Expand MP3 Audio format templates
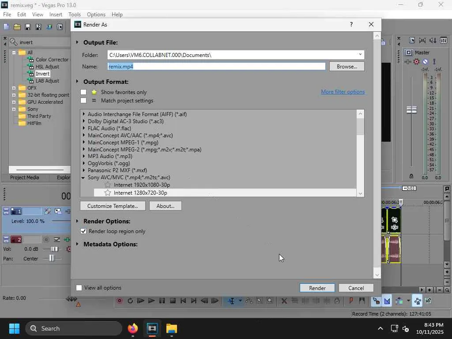The width and height of the screenshot is (452, 339). 83,156
